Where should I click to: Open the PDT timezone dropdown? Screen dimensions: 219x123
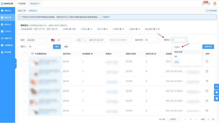tap(81, 40)
